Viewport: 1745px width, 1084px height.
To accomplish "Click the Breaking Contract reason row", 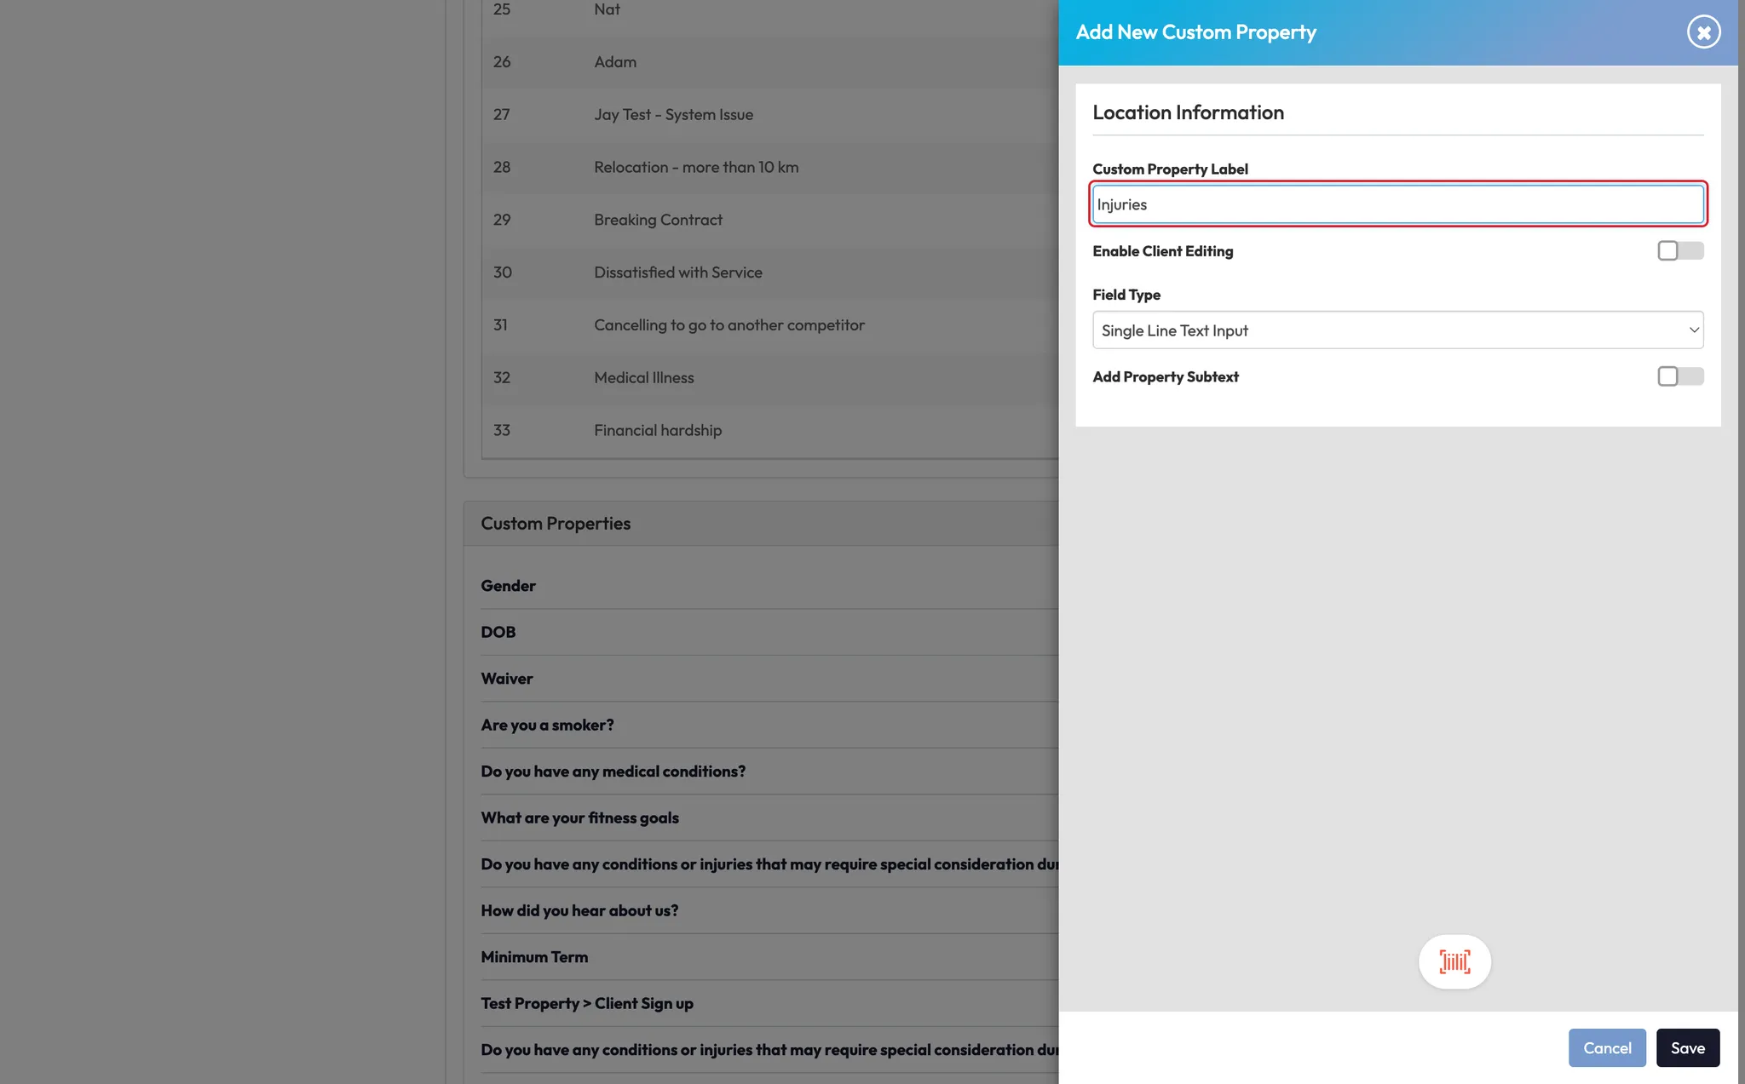I will [x=658, y=220].
